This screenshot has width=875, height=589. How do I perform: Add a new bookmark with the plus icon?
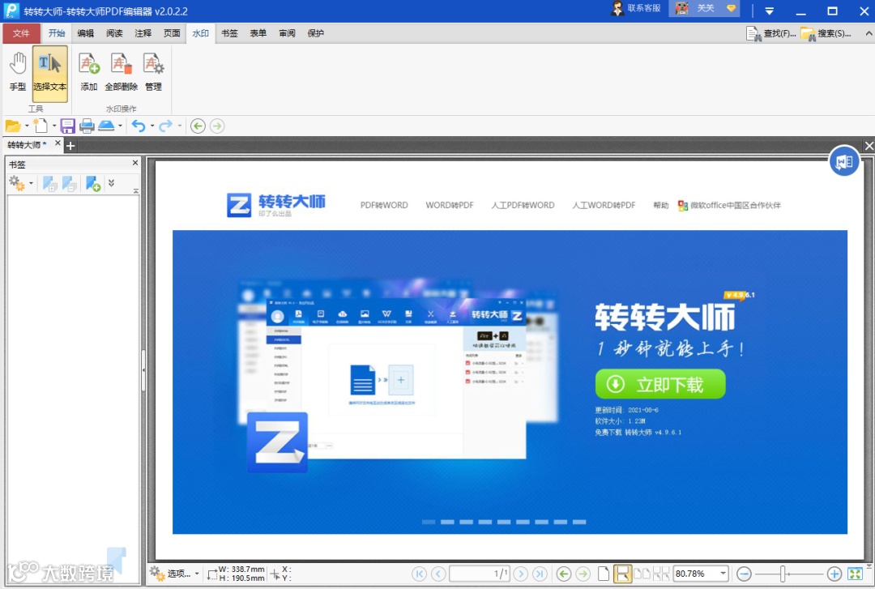(x=93, y=184)
